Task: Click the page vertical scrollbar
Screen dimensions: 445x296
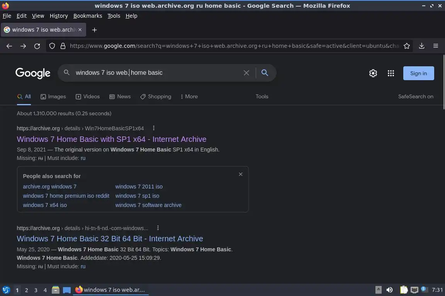Action: pos(443,82)
